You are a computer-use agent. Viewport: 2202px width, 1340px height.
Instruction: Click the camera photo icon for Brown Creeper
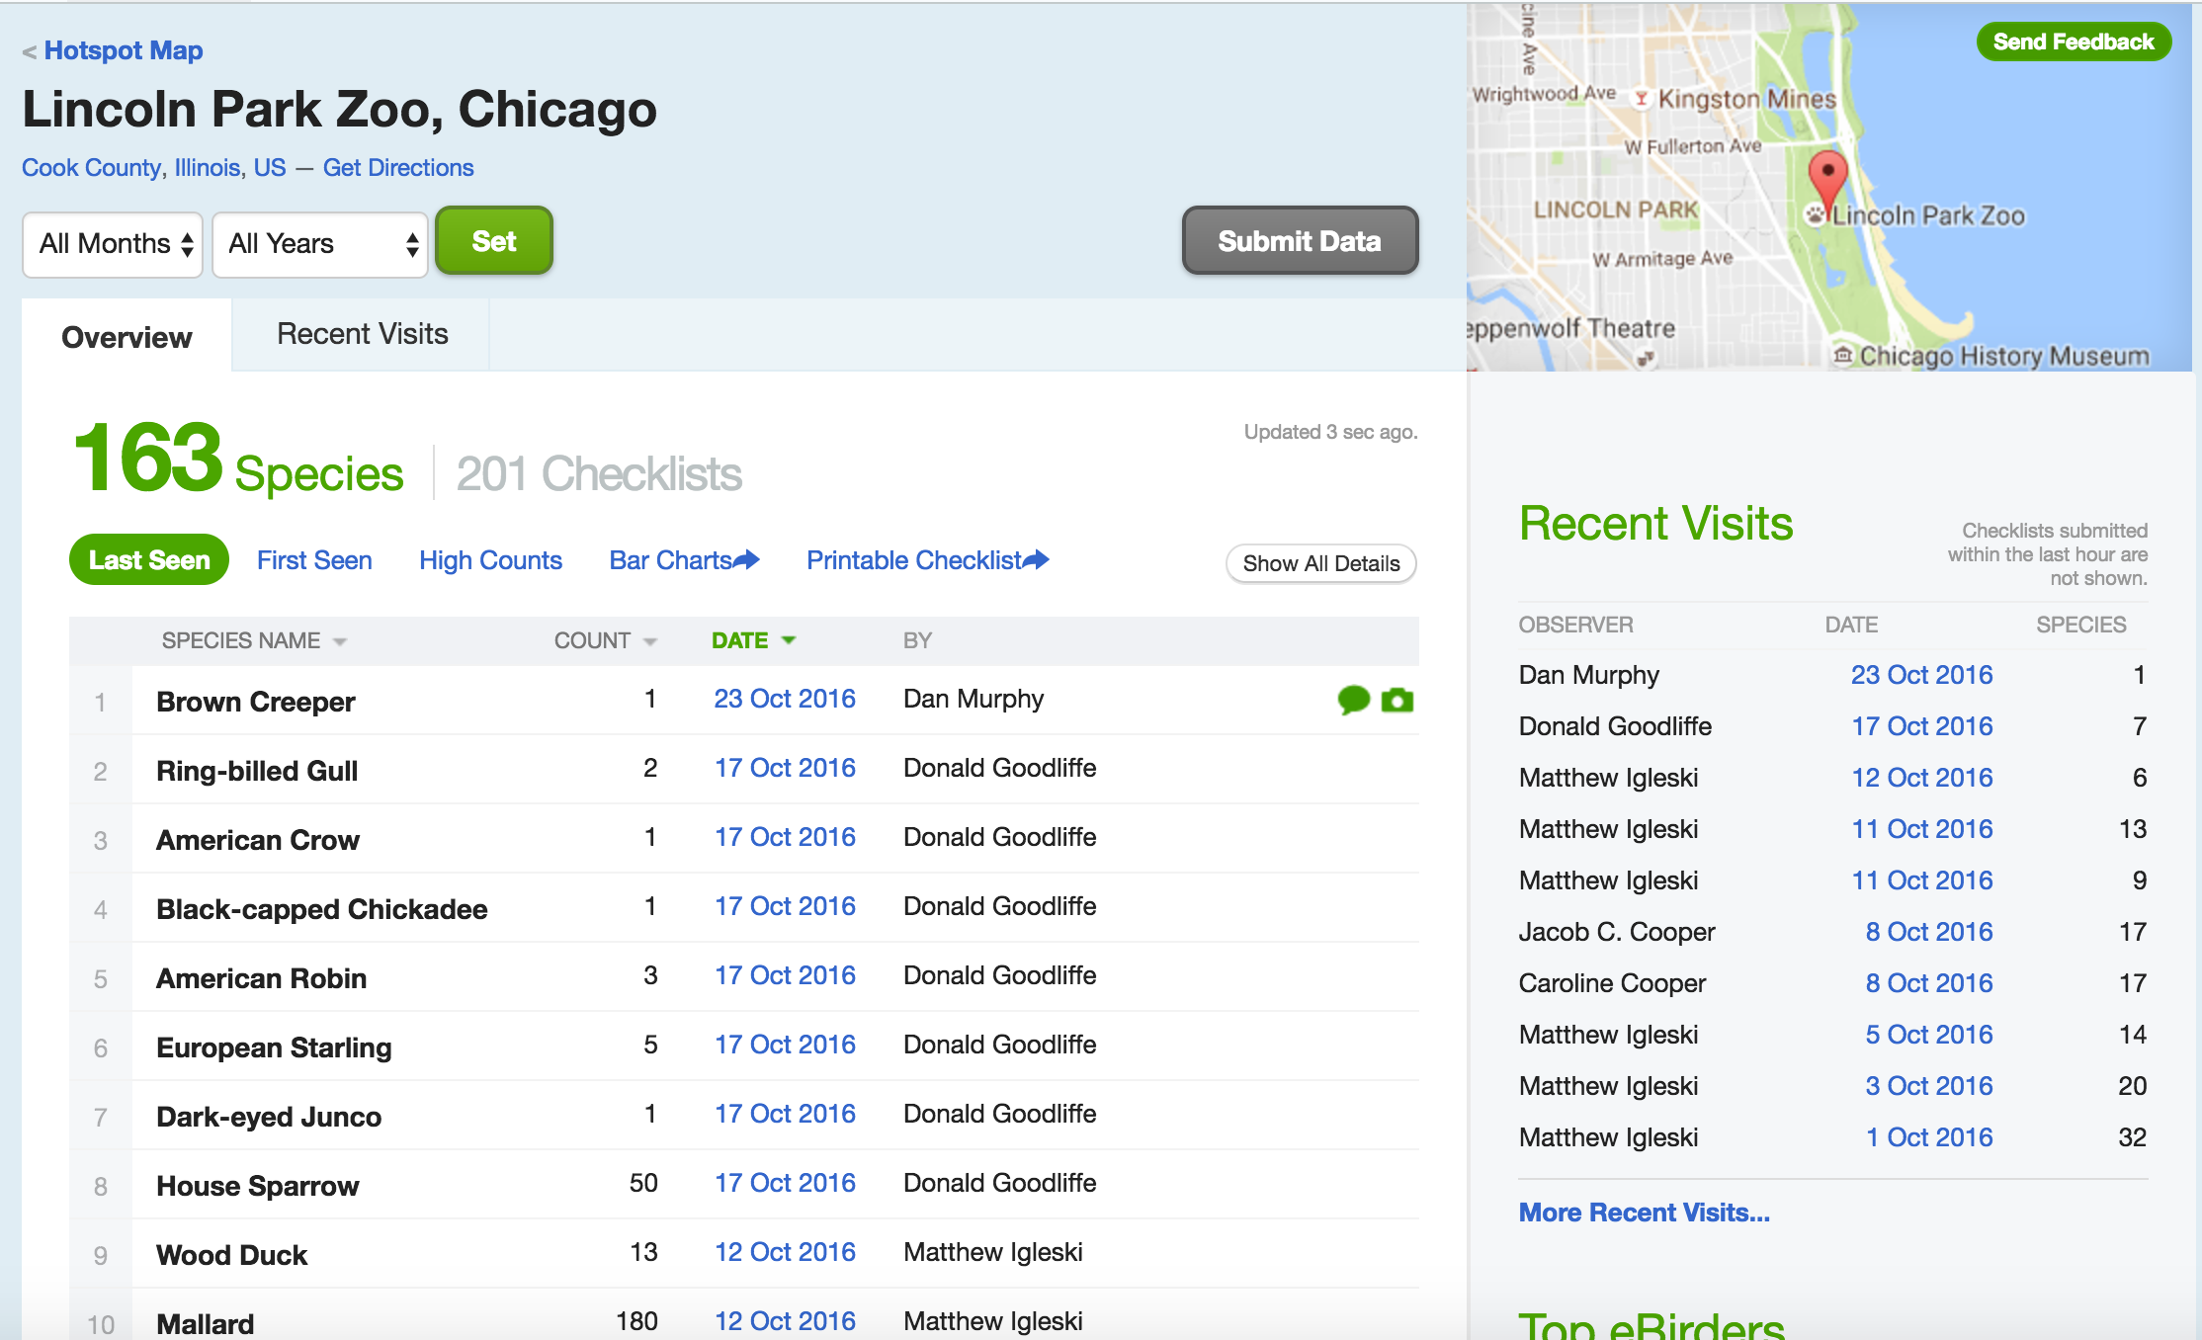[x=1397, y=701]
